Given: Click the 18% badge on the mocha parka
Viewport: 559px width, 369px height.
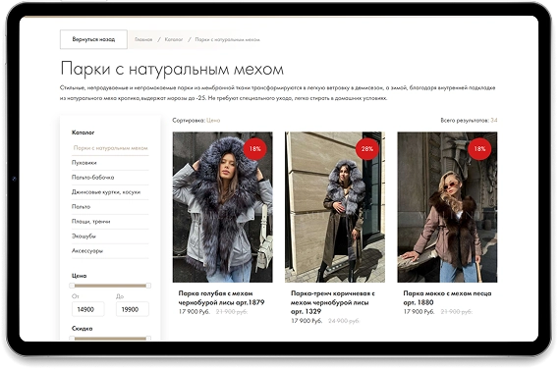Looking at the screenshot, I should [x=479, y=149].
